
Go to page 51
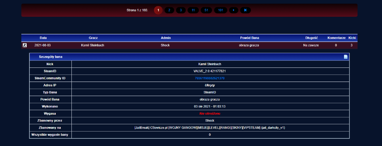(206, 10)
